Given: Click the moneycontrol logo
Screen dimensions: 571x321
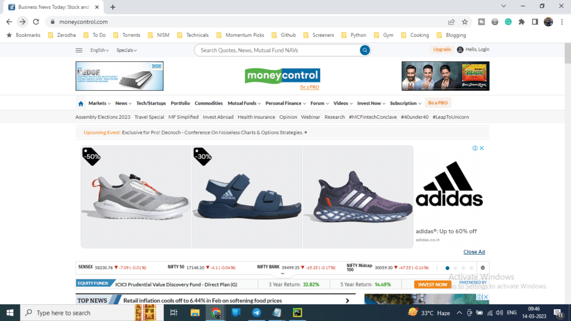Looking at the screenshot, I should 282,76.
